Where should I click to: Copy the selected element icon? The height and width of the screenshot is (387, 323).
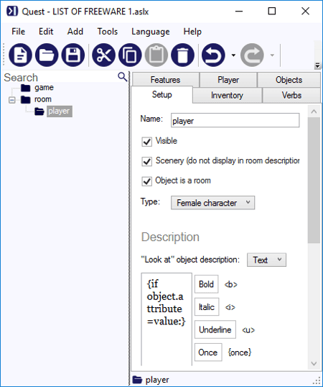click(130, 55)
